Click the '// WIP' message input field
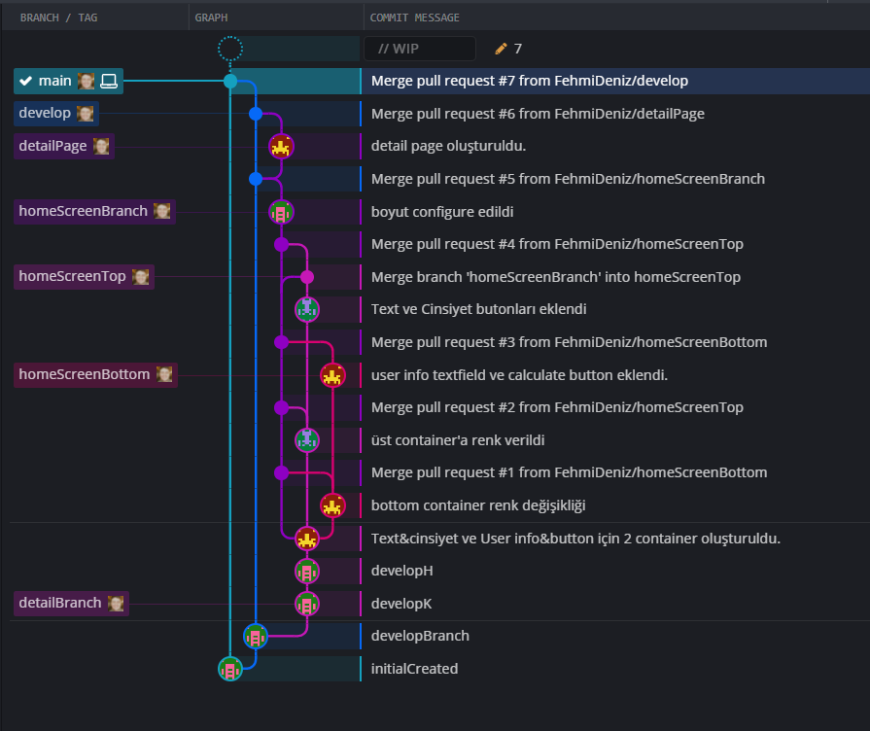The width and height of the screenshot is (870, 731). point(420,48)
